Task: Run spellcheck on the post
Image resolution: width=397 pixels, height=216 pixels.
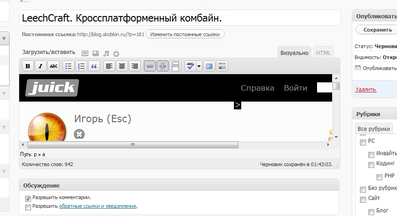Action: (191, 66)
